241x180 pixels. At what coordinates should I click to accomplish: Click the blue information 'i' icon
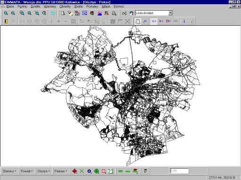(x=184, y=21)
